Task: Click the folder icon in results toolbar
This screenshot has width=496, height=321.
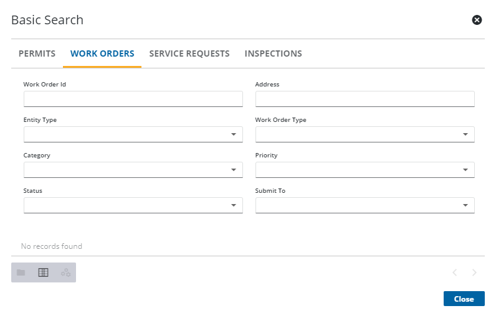Action: tap(21, 272)
